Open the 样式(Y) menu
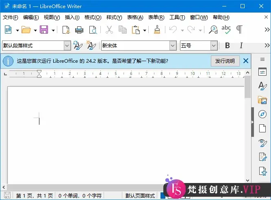This screenshot has height=200, width=271. pos(114,17)
